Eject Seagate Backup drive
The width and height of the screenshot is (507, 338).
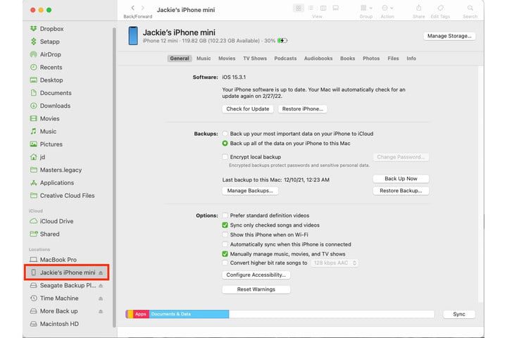point(101,286)
